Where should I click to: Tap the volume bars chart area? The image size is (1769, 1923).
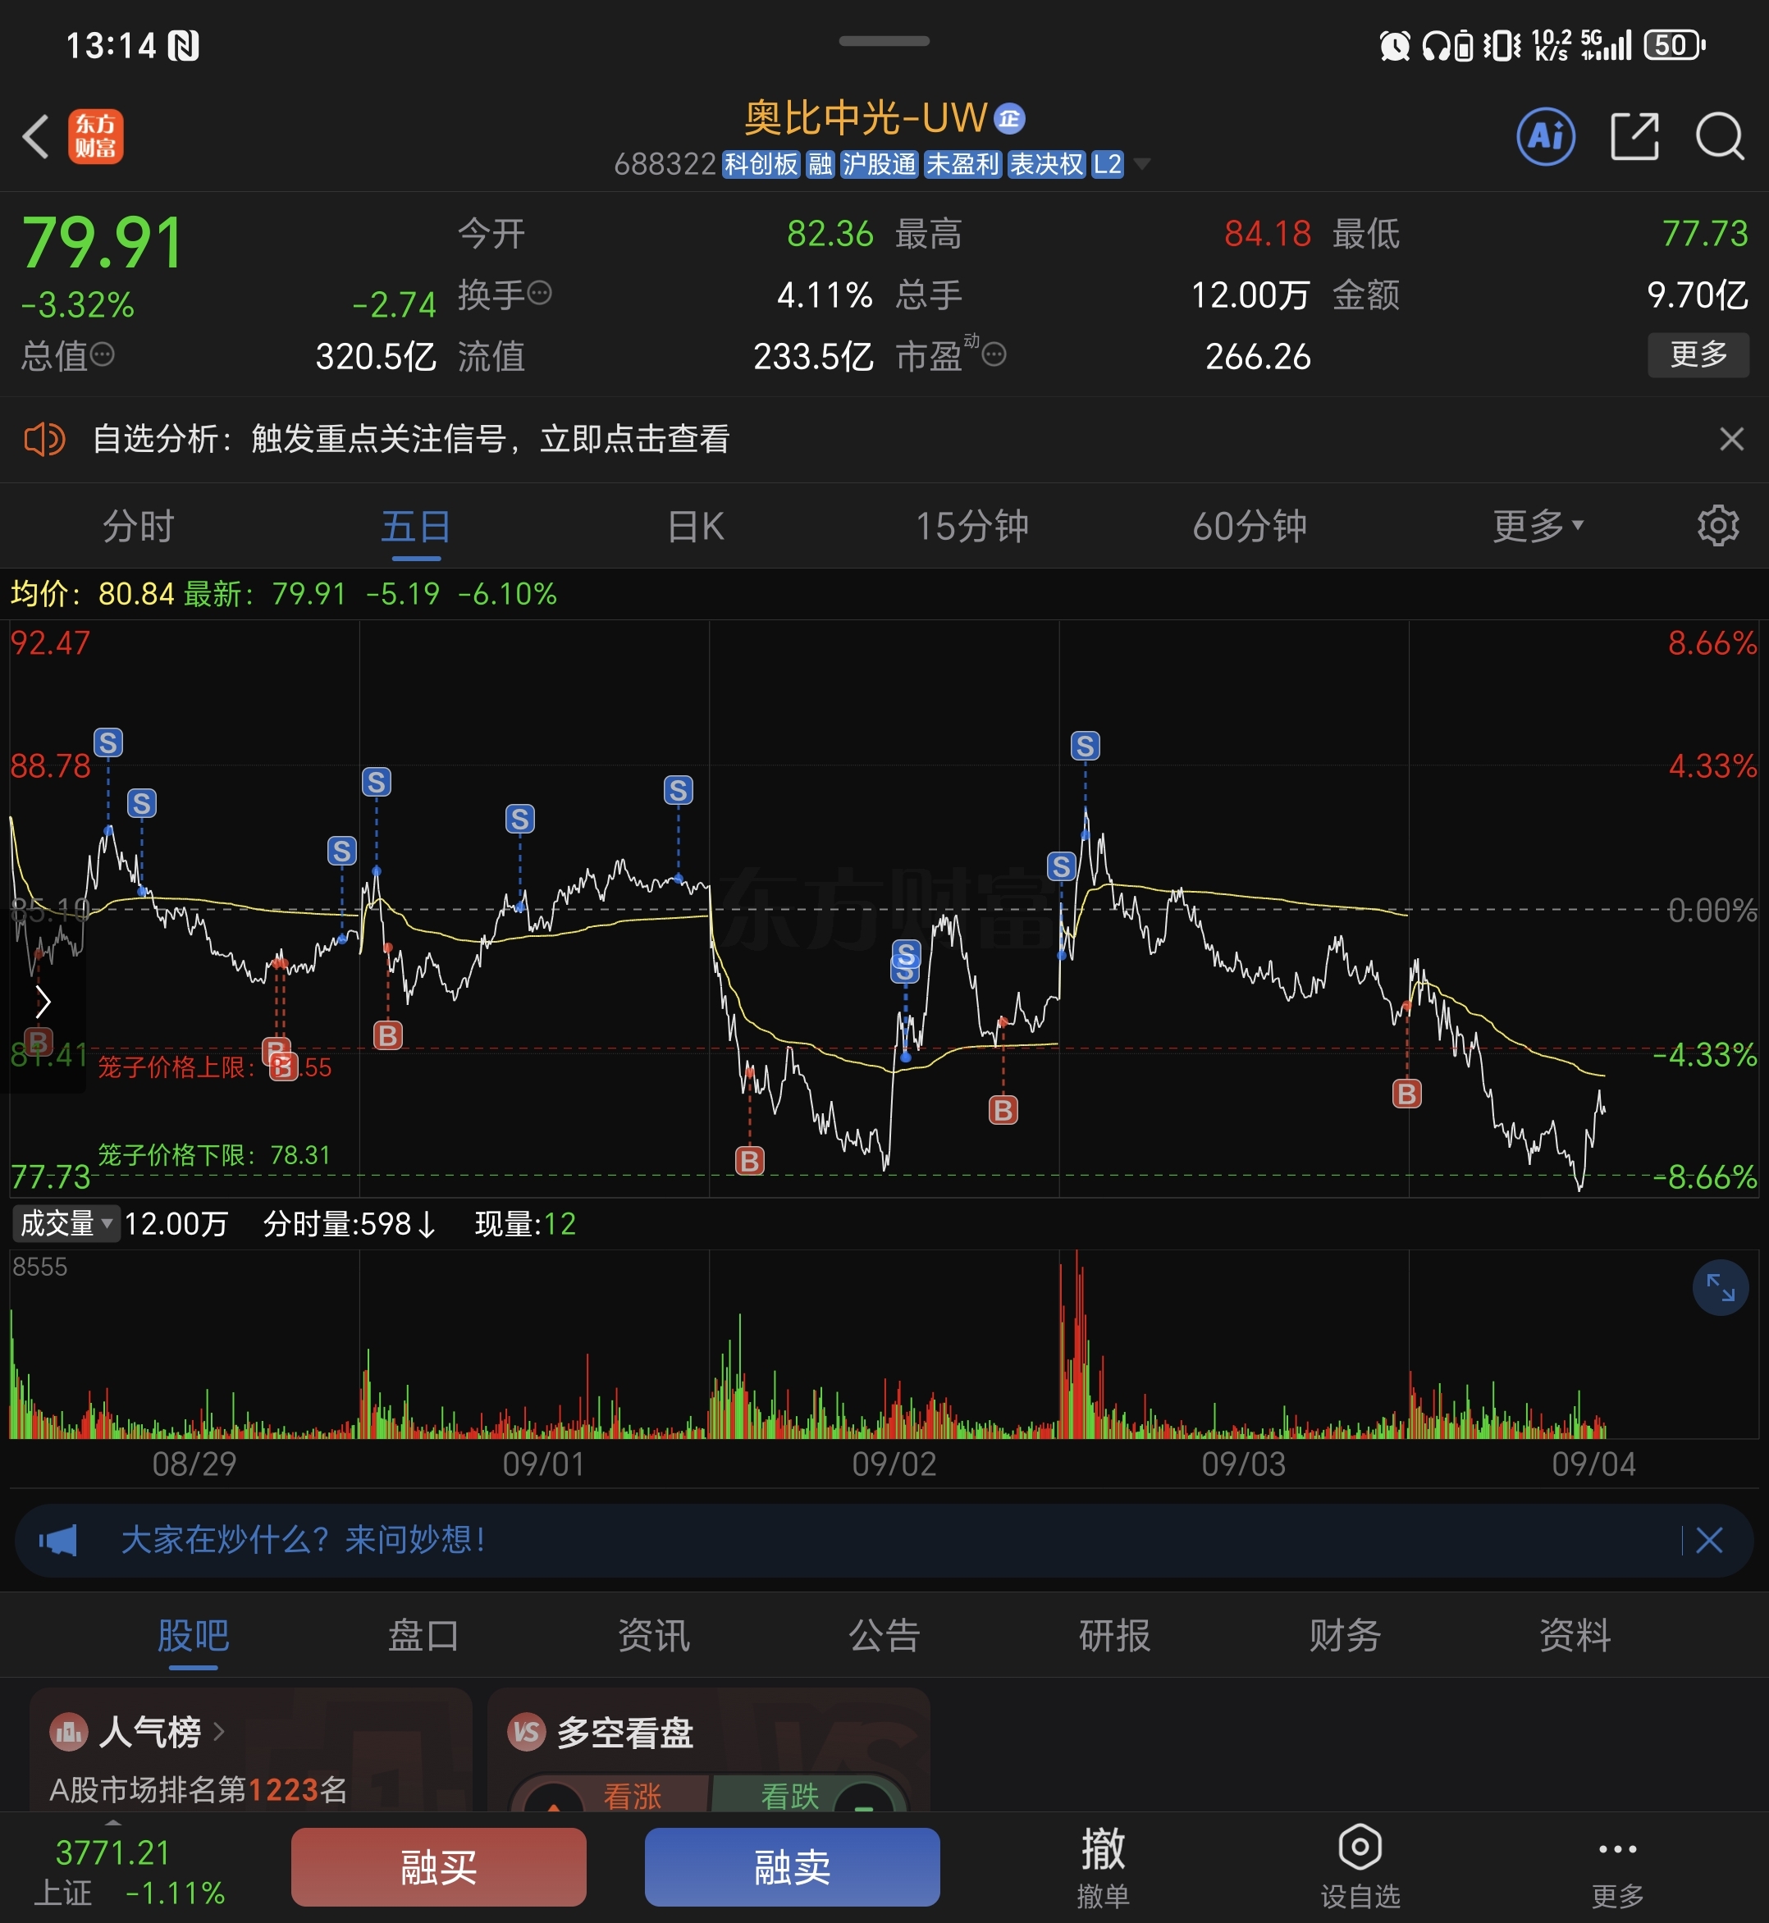pos(884,1344)
